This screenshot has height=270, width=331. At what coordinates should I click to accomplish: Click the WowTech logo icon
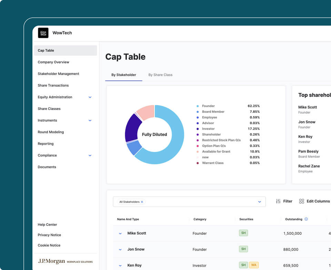[43, 33]
